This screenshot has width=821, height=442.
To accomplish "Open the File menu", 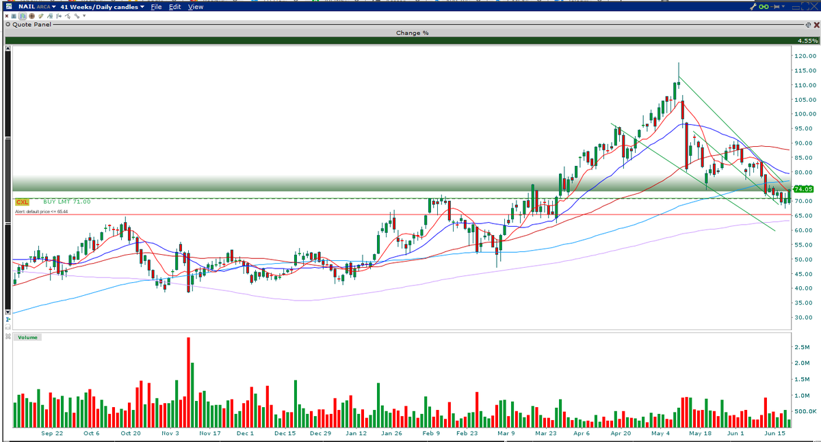I will (x=156, y=7).
